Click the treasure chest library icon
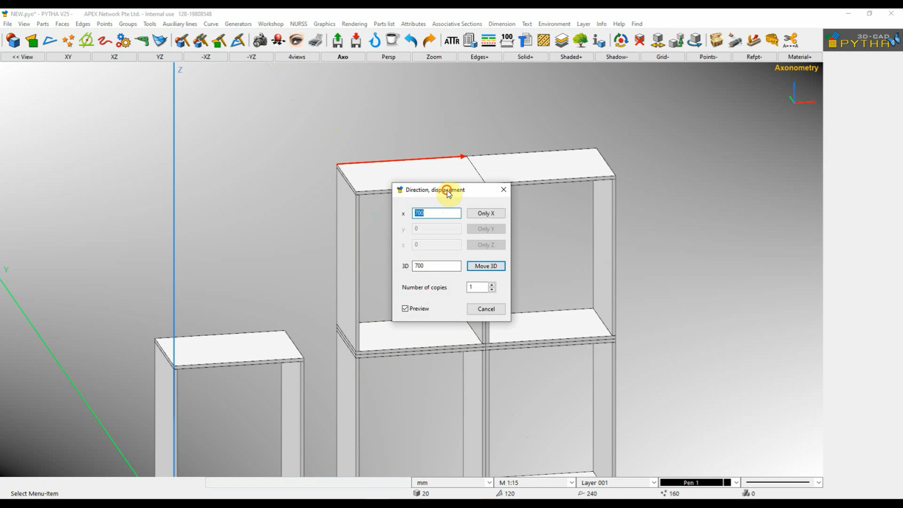The height and width of the screenshot is (508, 903). click(716, 41)
